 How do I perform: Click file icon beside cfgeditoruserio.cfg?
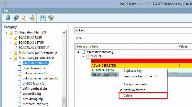click(19, 68)
